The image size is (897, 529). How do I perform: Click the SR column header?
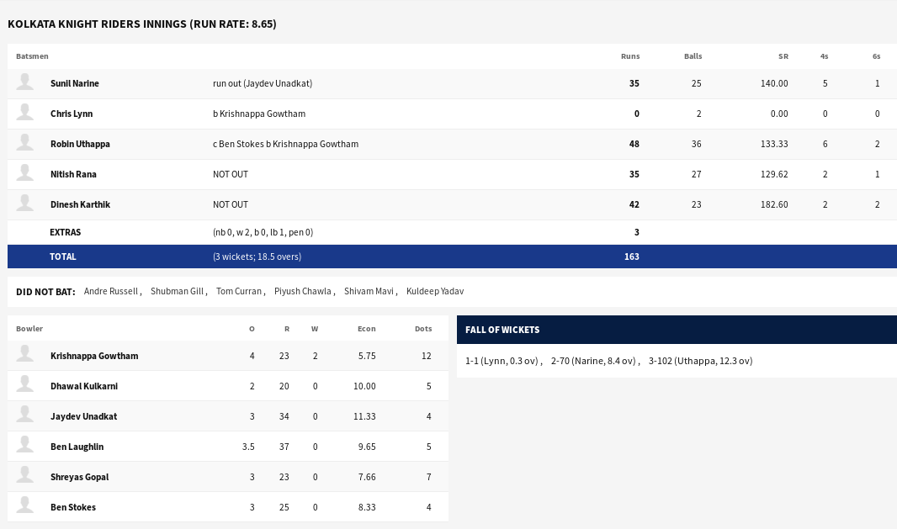783,56
